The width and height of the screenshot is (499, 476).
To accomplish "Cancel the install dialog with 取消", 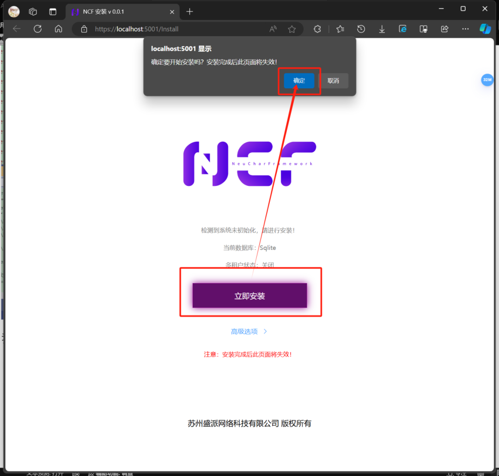I will pyautogui.click(x=333, y=80).
